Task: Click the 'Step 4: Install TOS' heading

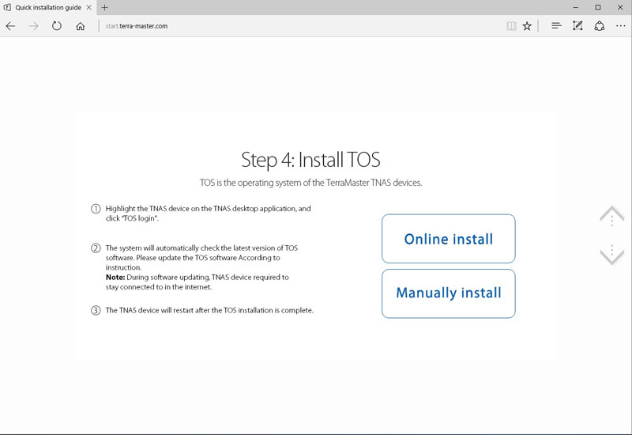Action: (310, 160)
